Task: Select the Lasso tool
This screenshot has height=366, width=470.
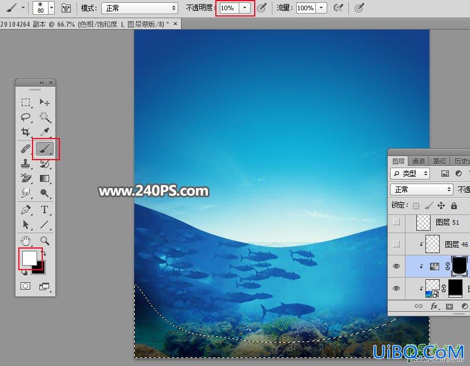Action: (26, 117)
